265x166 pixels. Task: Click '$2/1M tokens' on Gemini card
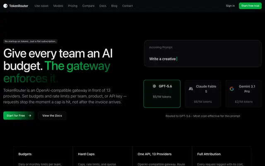click(244, 102)
